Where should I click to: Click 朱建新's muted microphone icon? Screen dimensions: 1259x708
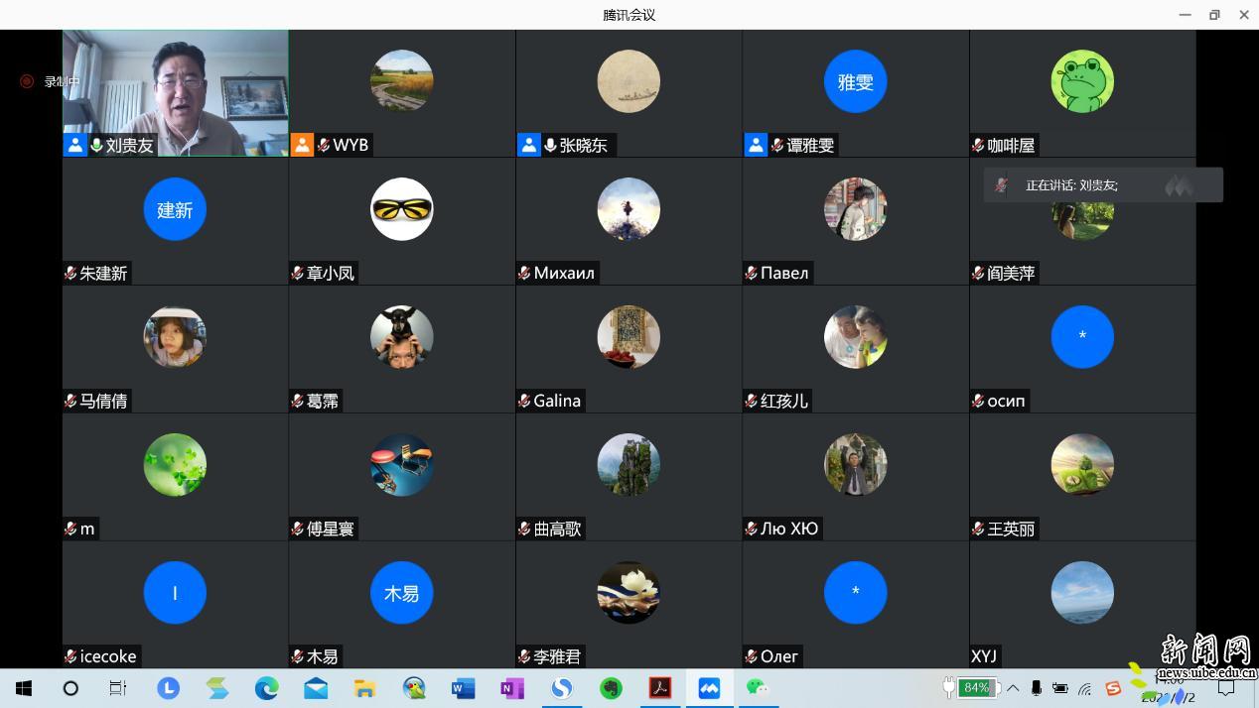tap(70, 273)
